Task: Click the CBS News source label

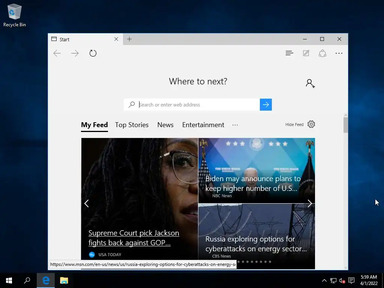Action: click(221, 256)
